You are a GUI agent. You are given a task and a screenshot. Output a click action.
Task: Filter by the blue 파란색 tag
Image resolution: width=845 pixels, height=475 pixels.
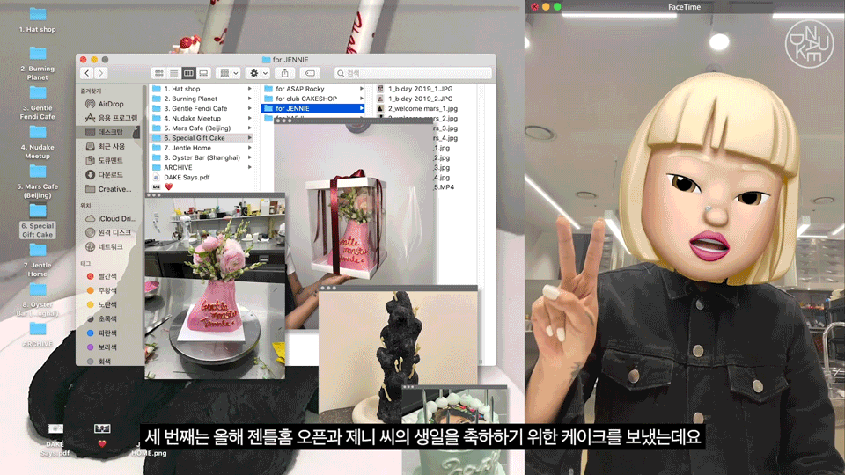(x=102, y=333)
